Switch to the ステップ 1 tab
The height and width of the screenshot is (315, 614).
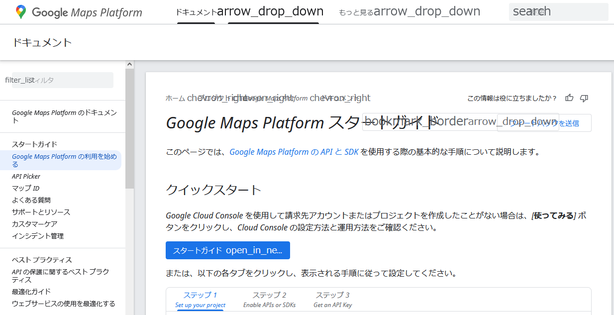click(x=200, y=299)
